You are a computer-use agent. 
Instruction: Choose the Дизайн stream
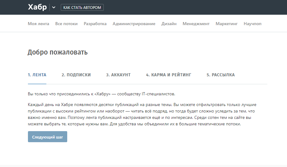[x=169, y=24]
